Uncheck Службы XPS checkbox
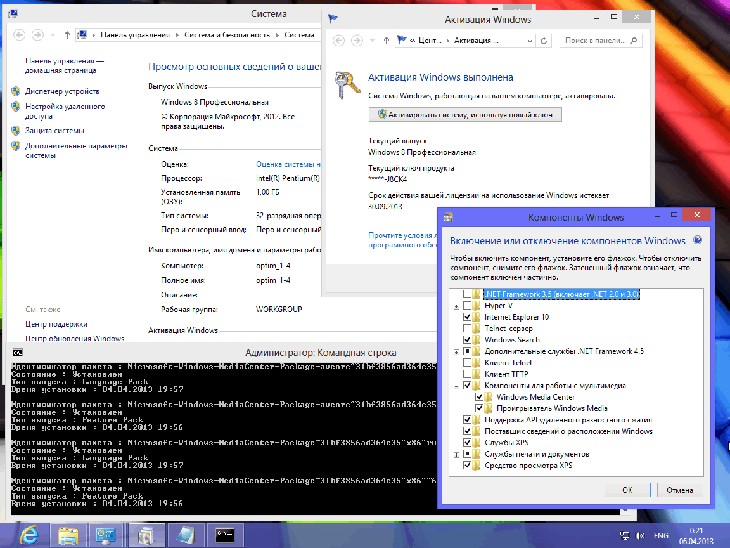The width and height of the screenshot is (730, 548). 467,443
